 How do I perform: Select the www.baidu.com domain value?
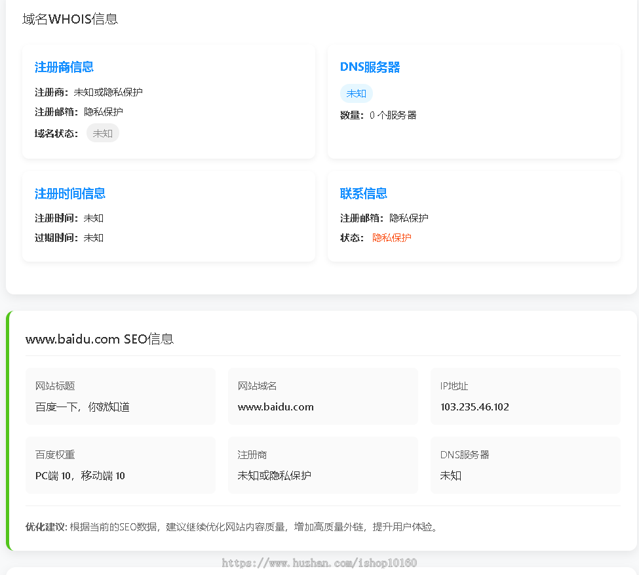click(x=275, y=406)
